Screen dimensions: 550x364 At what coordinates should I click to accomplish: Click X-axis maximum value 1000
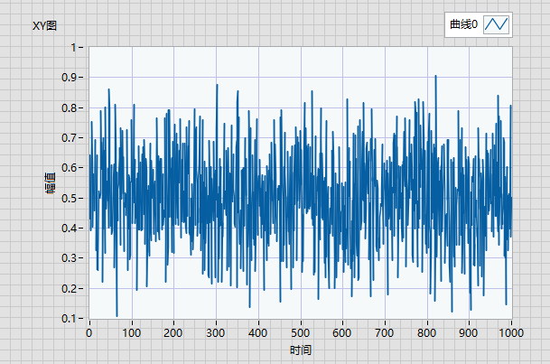[x=511, y=332]
